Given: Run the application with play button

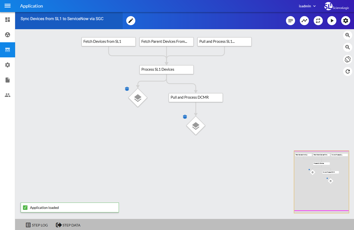Looking at the screenshot, I should pos(332,21).
